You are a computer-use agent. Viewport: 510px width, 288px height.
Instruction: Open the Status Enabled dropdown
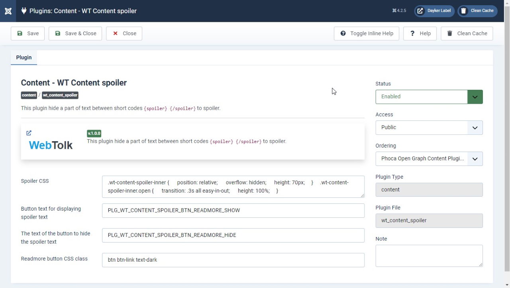429,97
